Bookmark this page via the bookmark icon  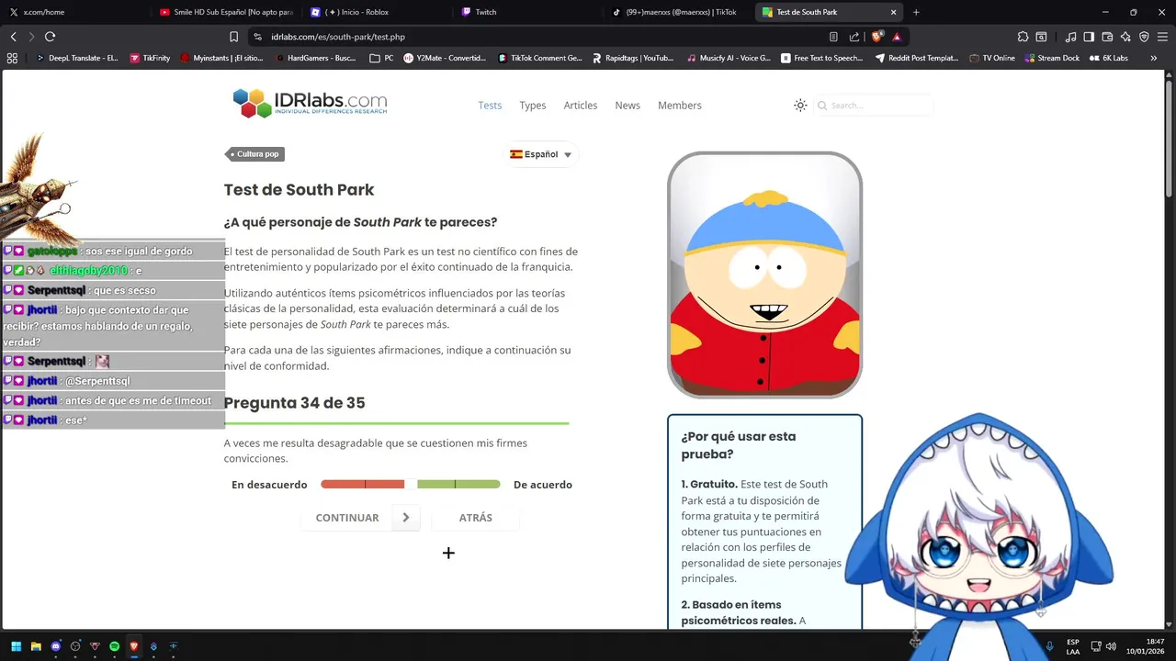(233, 37)
